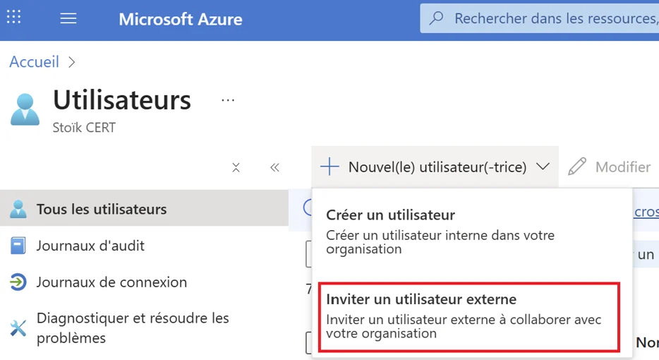Click the Modifier pencil icon
Viewport: 659px width, 360px height.
577,167
